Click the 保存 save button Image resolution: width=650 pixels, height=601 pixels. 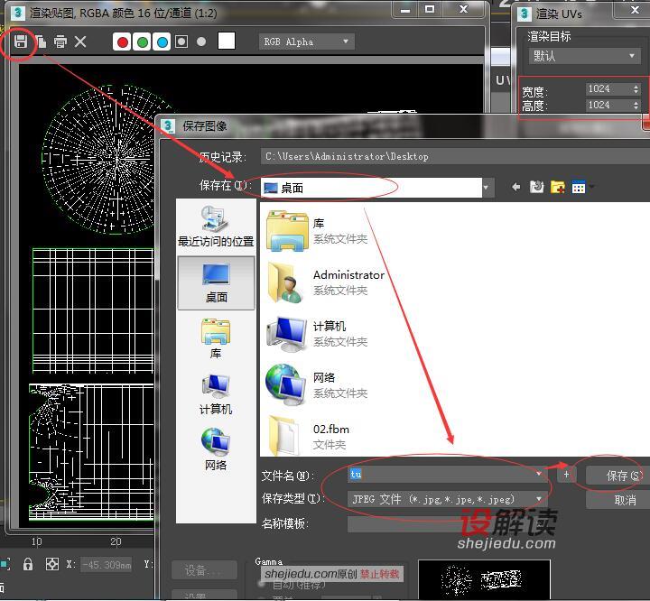617,476
